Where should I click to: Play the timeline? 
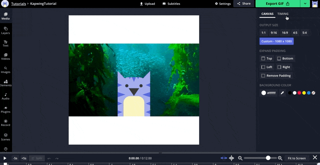(x=5, y=158)
